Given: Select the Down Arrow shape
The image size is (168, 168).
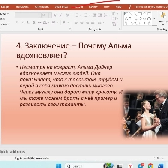Looking at the screenshot, I should [144, 18].
